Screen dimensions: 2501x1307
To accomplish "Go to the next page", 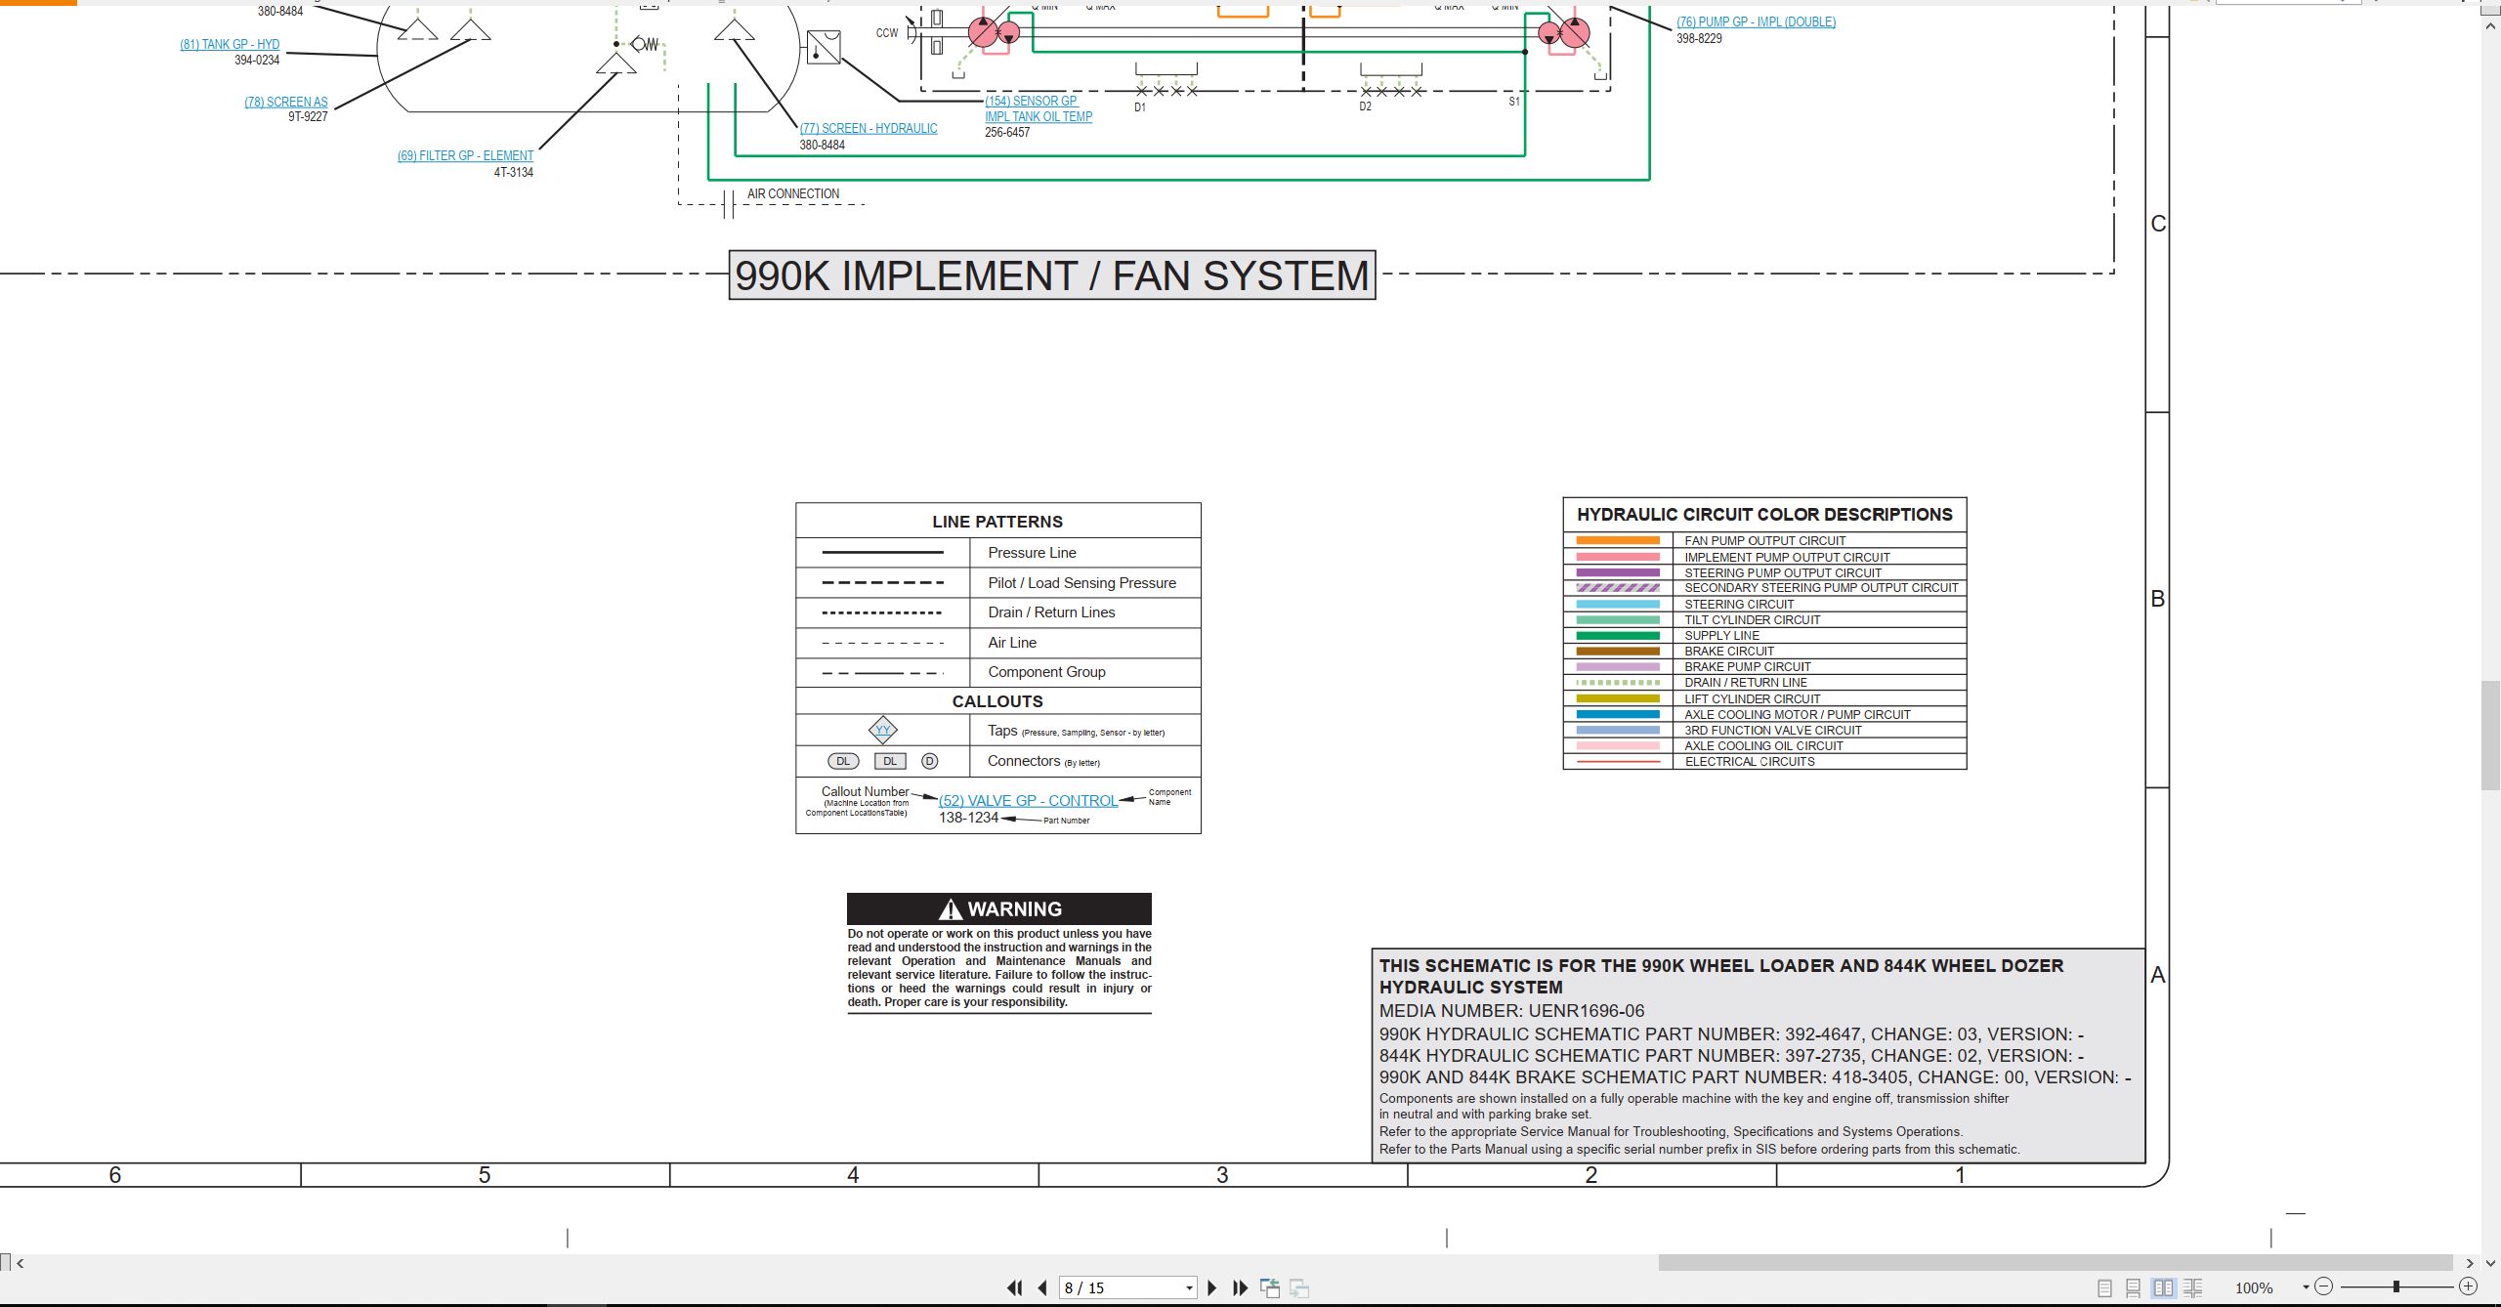I will tap(1212, 1287).
